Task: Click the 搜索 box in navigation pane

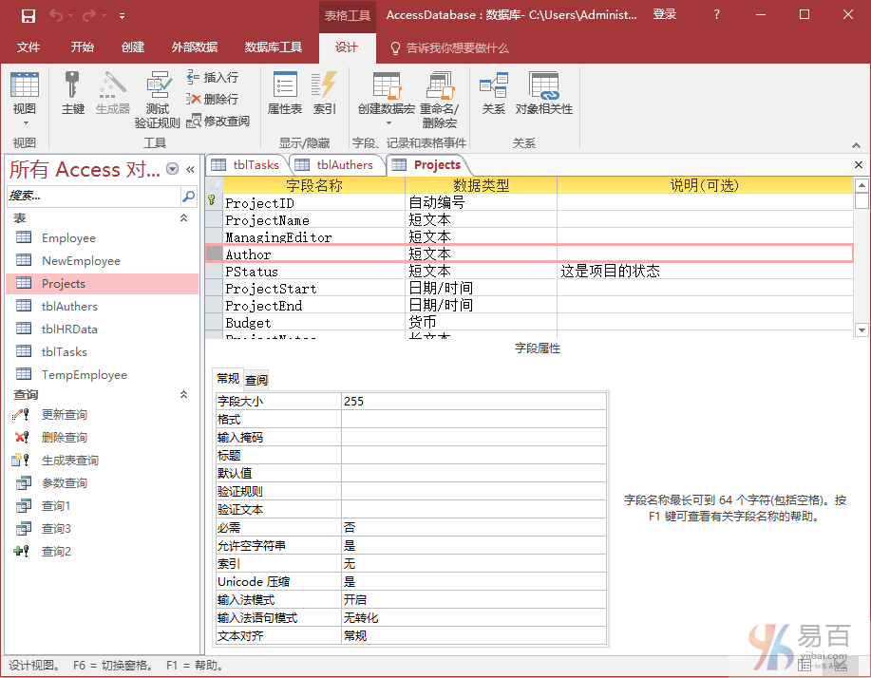Action: (x=93, y=196)
